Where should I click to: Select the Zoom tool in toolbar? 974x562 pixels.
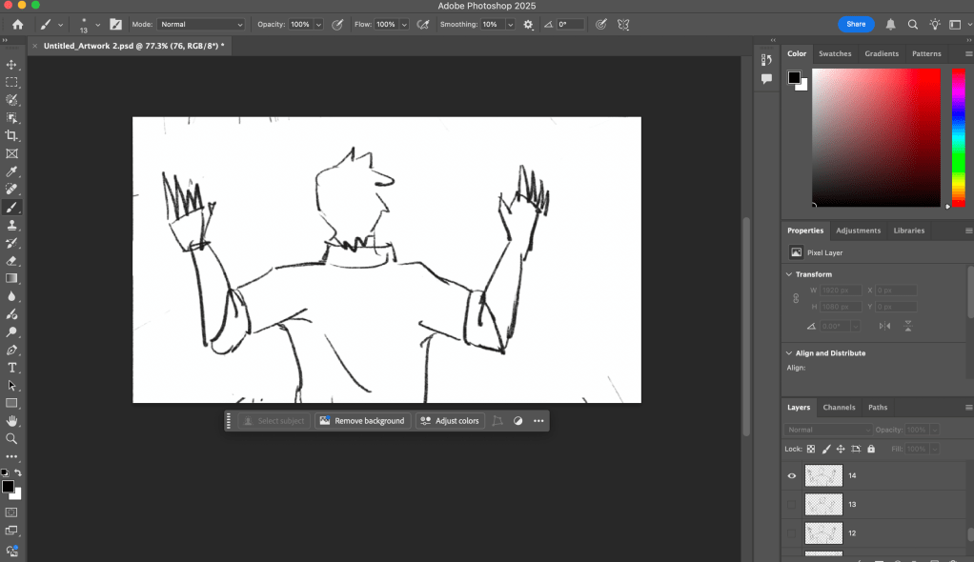point(12,439)
